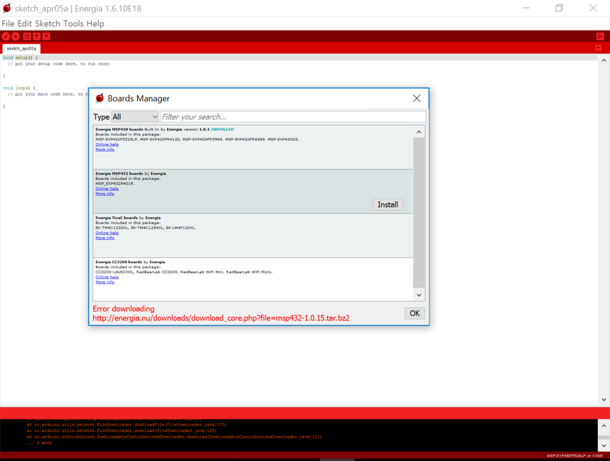This screenshot has height=461, width=610.
Task: Click the Filter your search field
Action: coord(293,117)
